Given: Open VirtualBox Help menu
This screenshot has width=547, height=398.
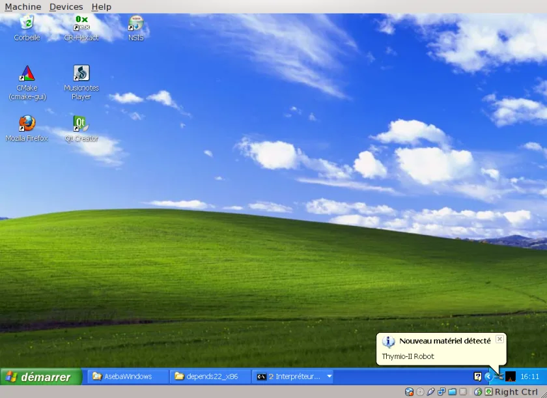Looking at the screenshot, I should click(101, 7).
